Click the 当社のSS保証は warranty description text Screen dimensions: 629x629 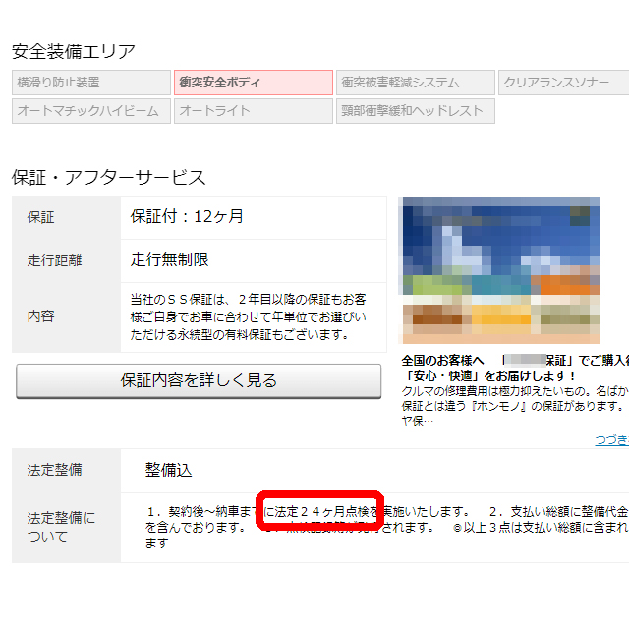(249, 316)
